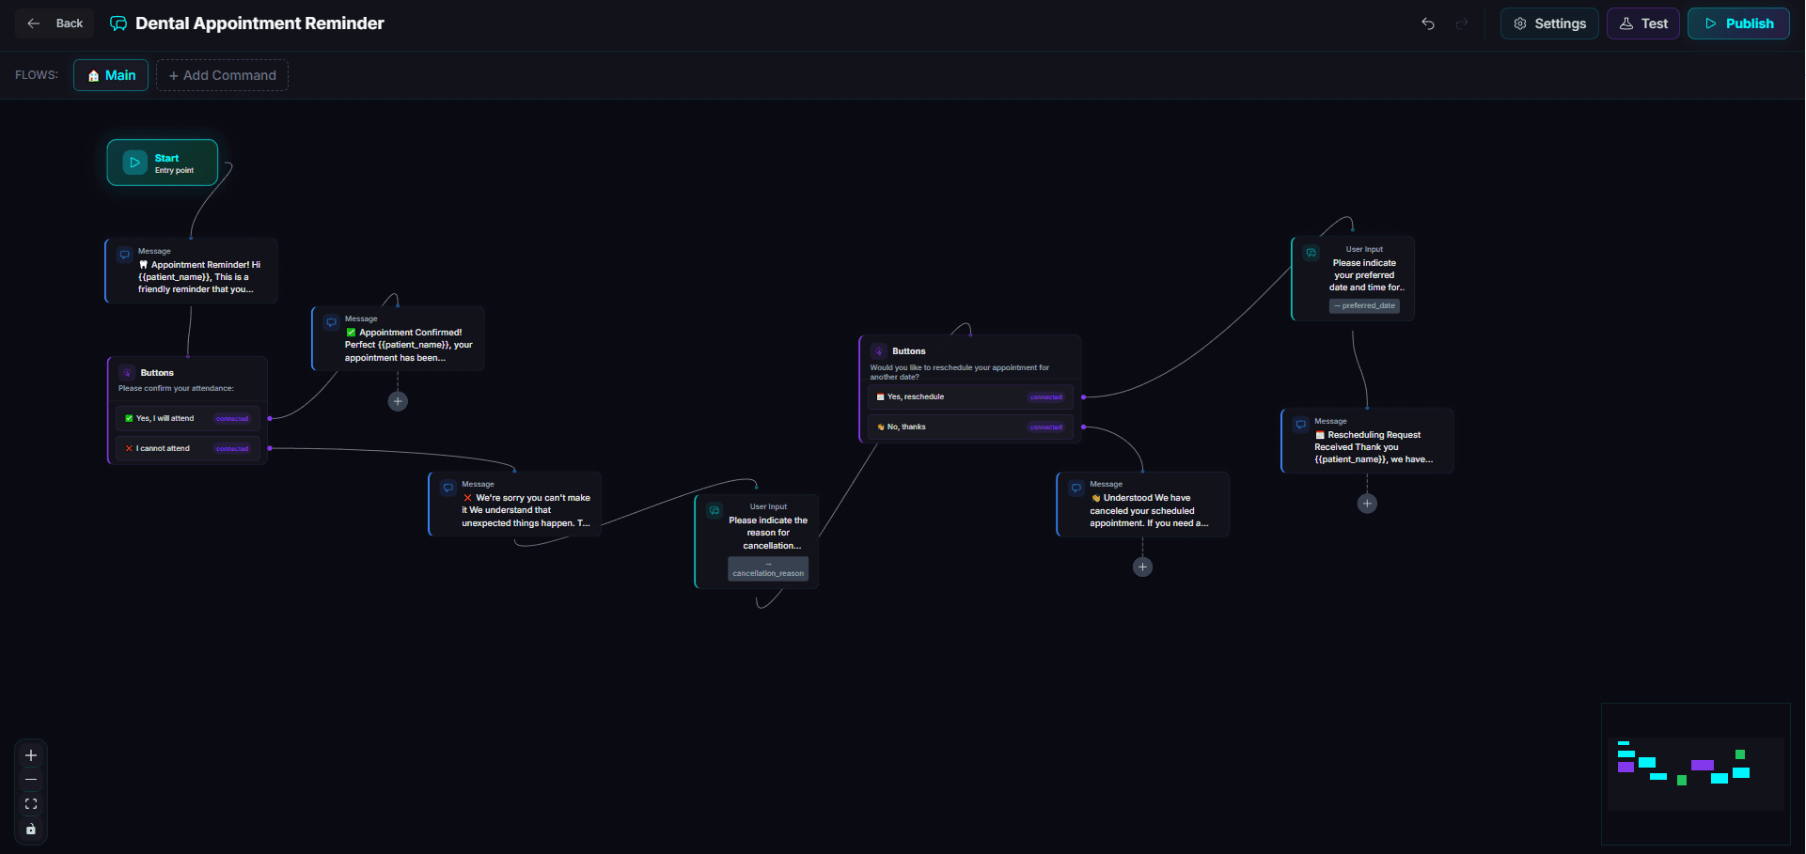Add a new command flow
Viewport: 1806px width, 854px height.
(222, 75)
